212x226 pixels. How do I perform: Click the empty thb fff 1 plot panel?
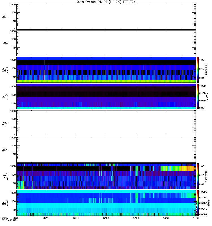point(106,17)
